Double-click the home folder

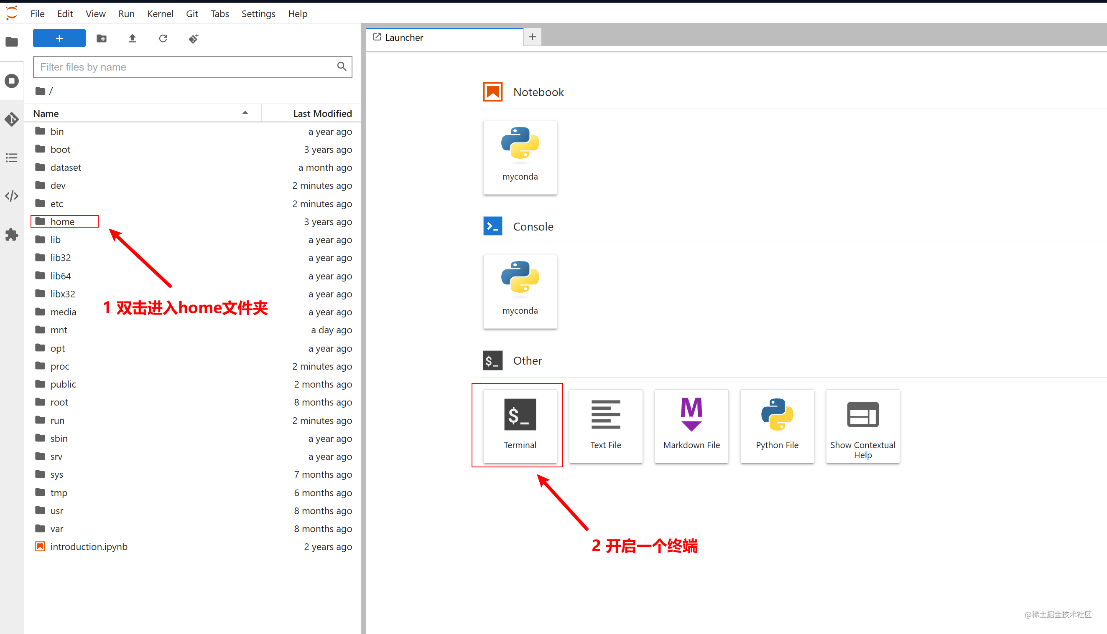[62, 221]
